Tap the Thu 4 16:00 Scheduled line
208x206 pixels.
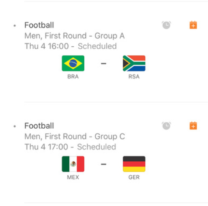[71, 46]
